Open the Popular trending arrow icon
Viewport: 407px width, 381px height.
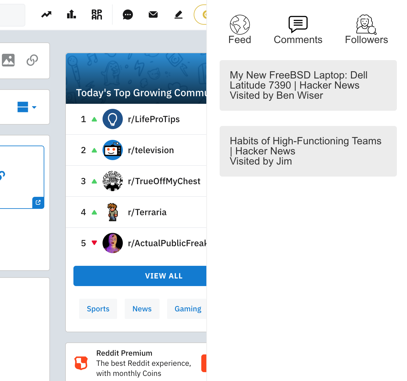coord(46,15)
